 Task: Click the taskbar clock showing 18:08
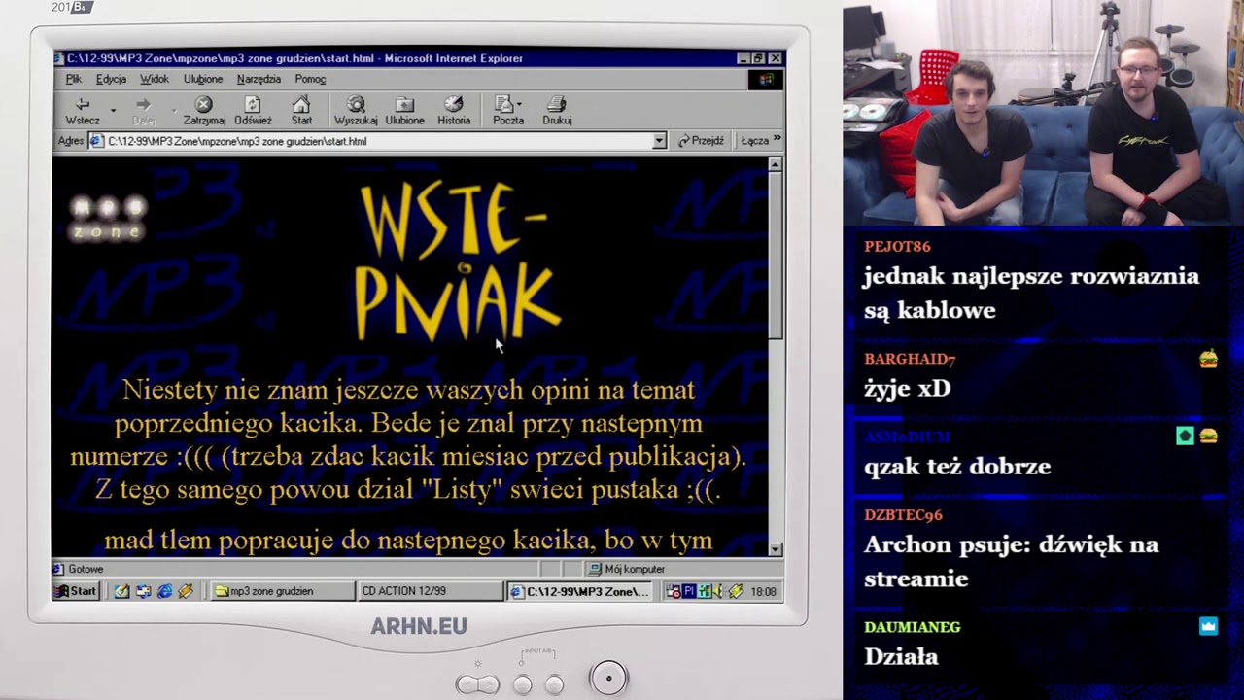pos(763,591)
